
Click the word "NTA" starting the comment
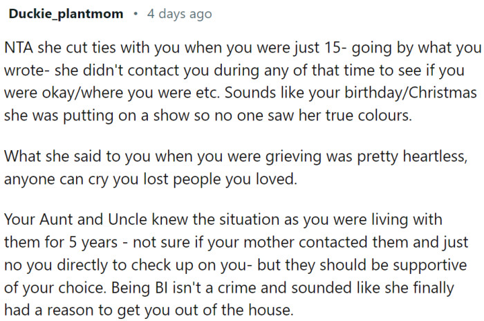pyautogui.click(x=19, y=51)
